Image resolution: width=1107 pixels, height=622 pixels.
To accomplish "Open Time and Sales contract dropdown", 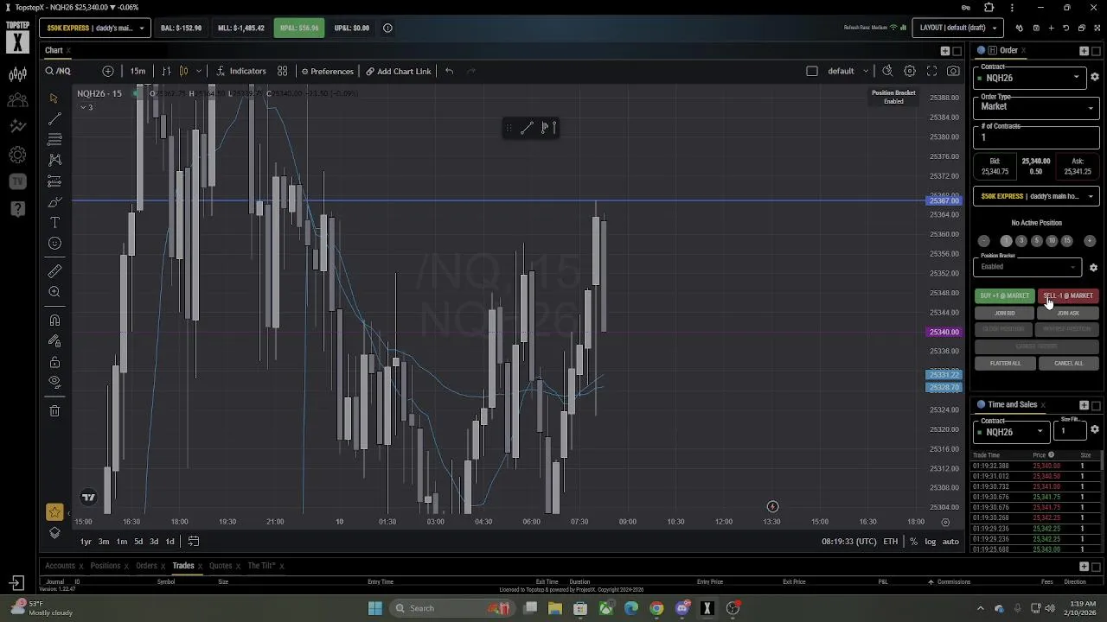I will click(1011, 431).
